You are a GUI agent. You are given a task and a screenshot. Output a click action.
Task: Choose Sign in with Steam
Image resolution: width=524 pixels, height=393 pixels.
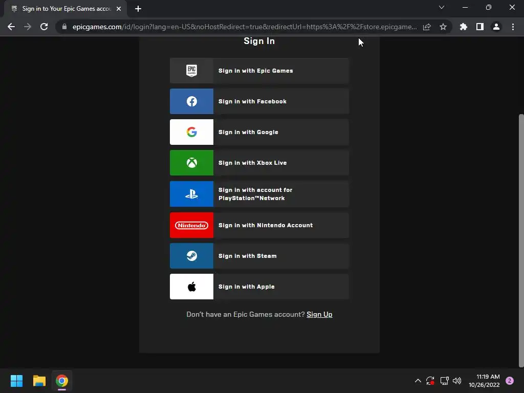pyautogui.click(x=259, y=256)
